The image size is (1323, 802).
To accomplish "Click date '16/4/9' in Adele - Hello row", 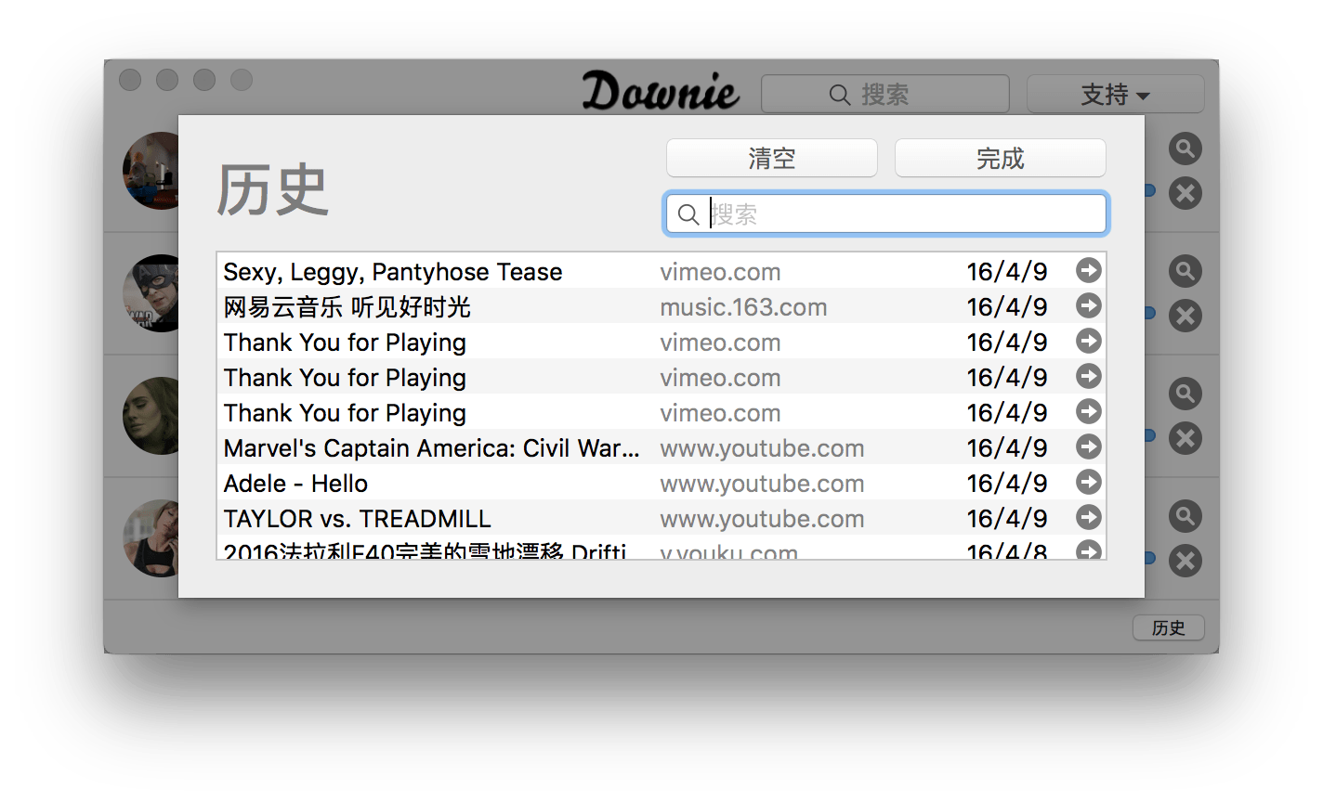I will pyautogui.click(x=1007, y=483).
